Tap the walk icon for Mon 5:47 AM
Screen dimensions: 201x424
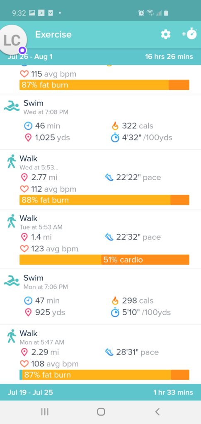[11, 336]
